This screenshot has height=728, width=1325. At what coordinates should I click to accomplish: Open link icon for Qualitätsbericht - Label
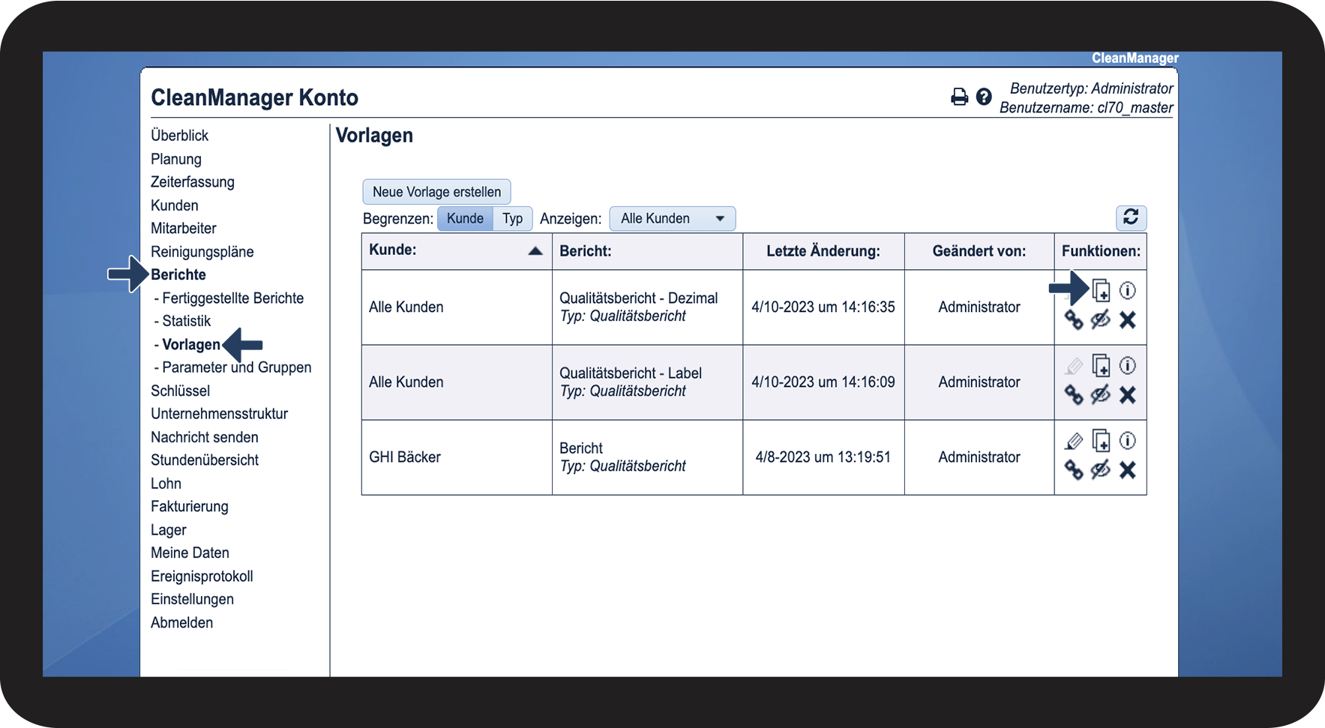coord(1074,395)
